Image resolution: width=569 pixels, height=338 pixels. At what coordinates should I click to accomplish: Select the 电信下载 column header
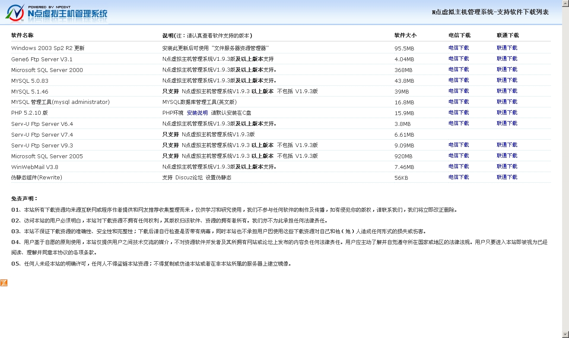(x=459, y=35)
